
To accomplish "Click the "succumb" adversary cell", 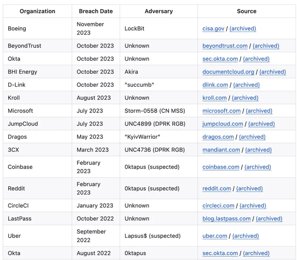I will pyautogui.click(x=159, y=85).
